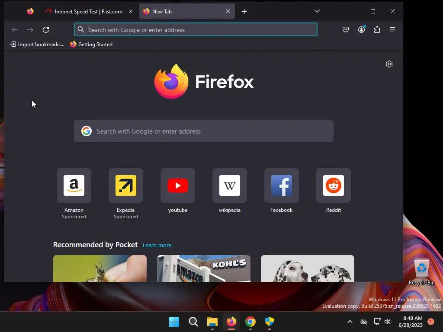
Task: Open Windows Security shield in taskbar
Action: (270, 322)
